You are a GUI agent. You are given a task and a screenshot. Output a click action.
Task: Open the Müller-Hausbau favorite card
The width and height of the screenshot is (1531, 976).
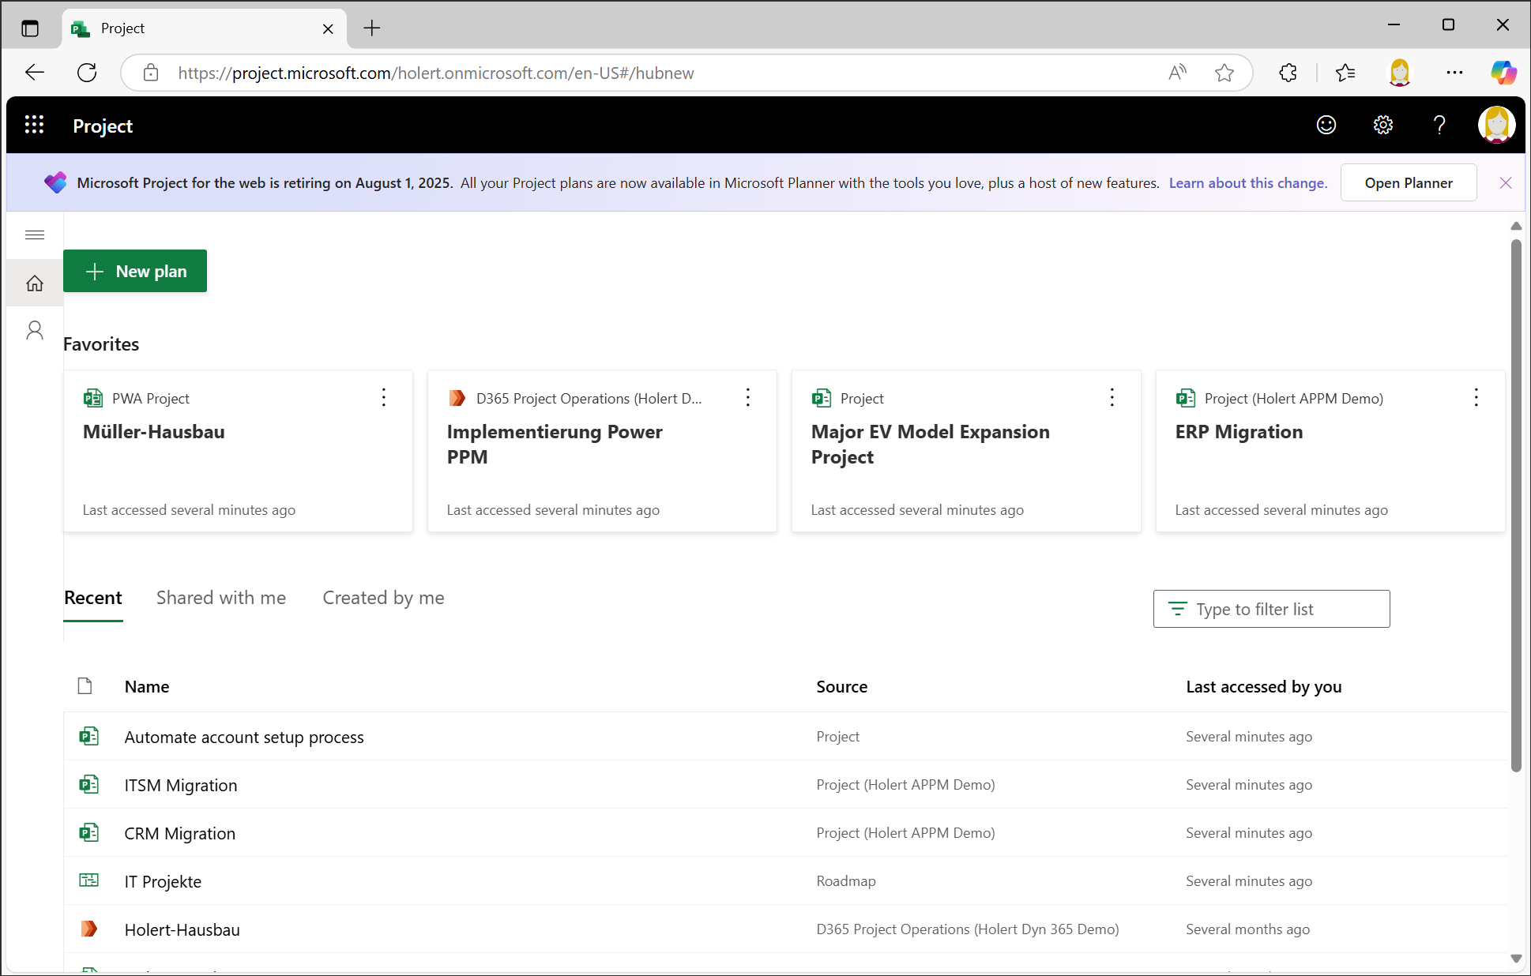tap(238, 451)
